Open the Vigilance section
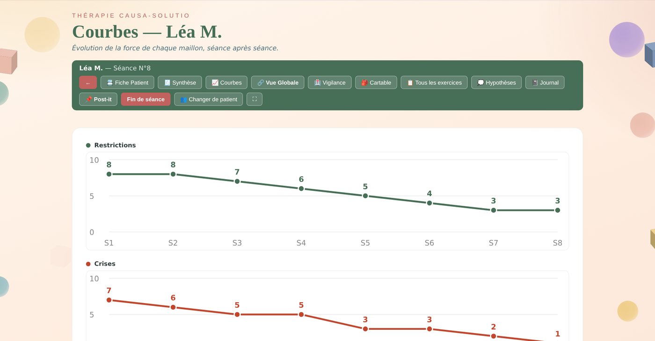 coord(329,82)
